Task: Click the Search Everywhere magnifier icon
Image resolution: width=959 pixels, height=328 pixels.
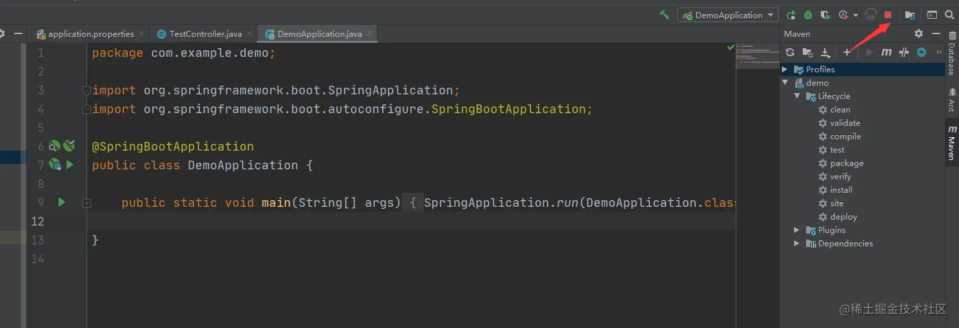Action: [x=950, y=15]
